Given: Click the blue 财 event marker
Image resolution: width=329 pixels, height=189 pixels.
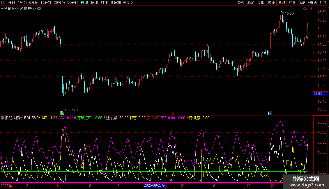Looking at the screenshot, I should coord(270,113).
